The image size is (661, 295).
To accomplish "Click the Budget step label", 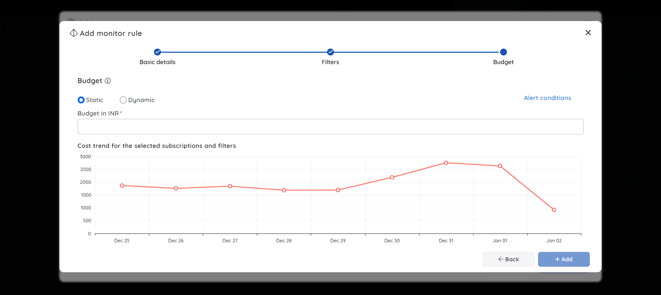I will tap(504, 62).
